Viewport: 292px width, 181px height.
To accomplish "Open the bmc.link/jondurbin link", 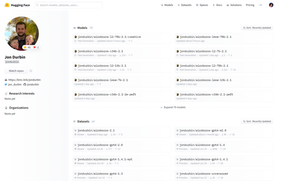I will 24,80.
